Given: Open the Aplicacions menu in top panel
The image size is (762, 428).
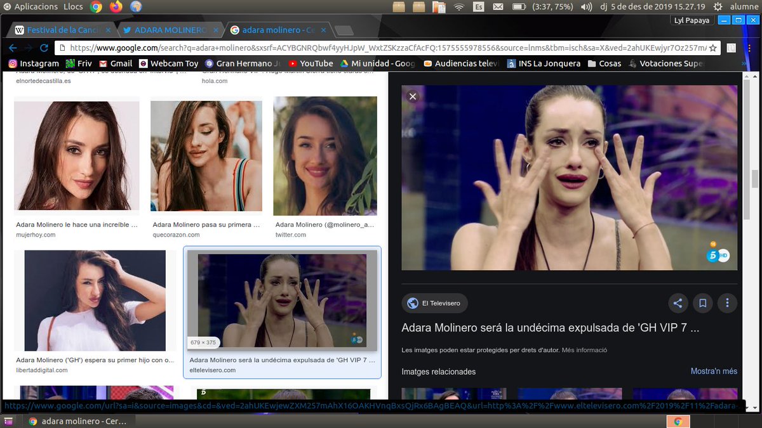Looking at the screenshot, I should pos(29,7).
